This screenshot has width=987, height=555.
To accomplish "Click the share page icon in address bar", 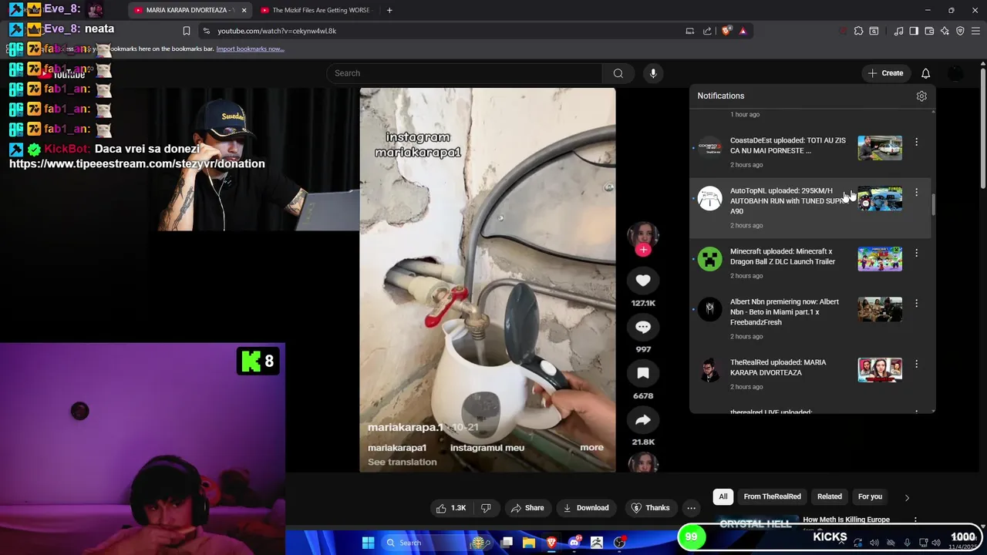I will [707, 31].
